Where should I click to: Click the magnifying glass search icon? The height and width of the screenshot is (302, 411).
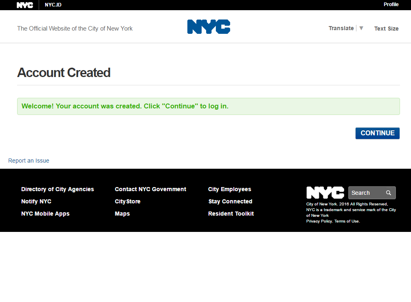click(389, 193)
